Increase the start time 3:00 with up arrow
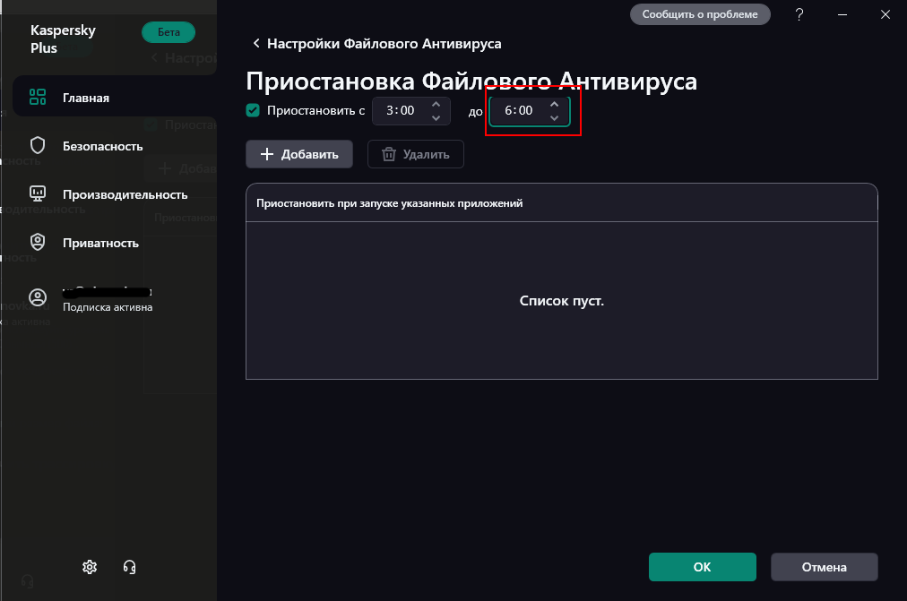This screenshot has height=601, width=907. (436, 104)
